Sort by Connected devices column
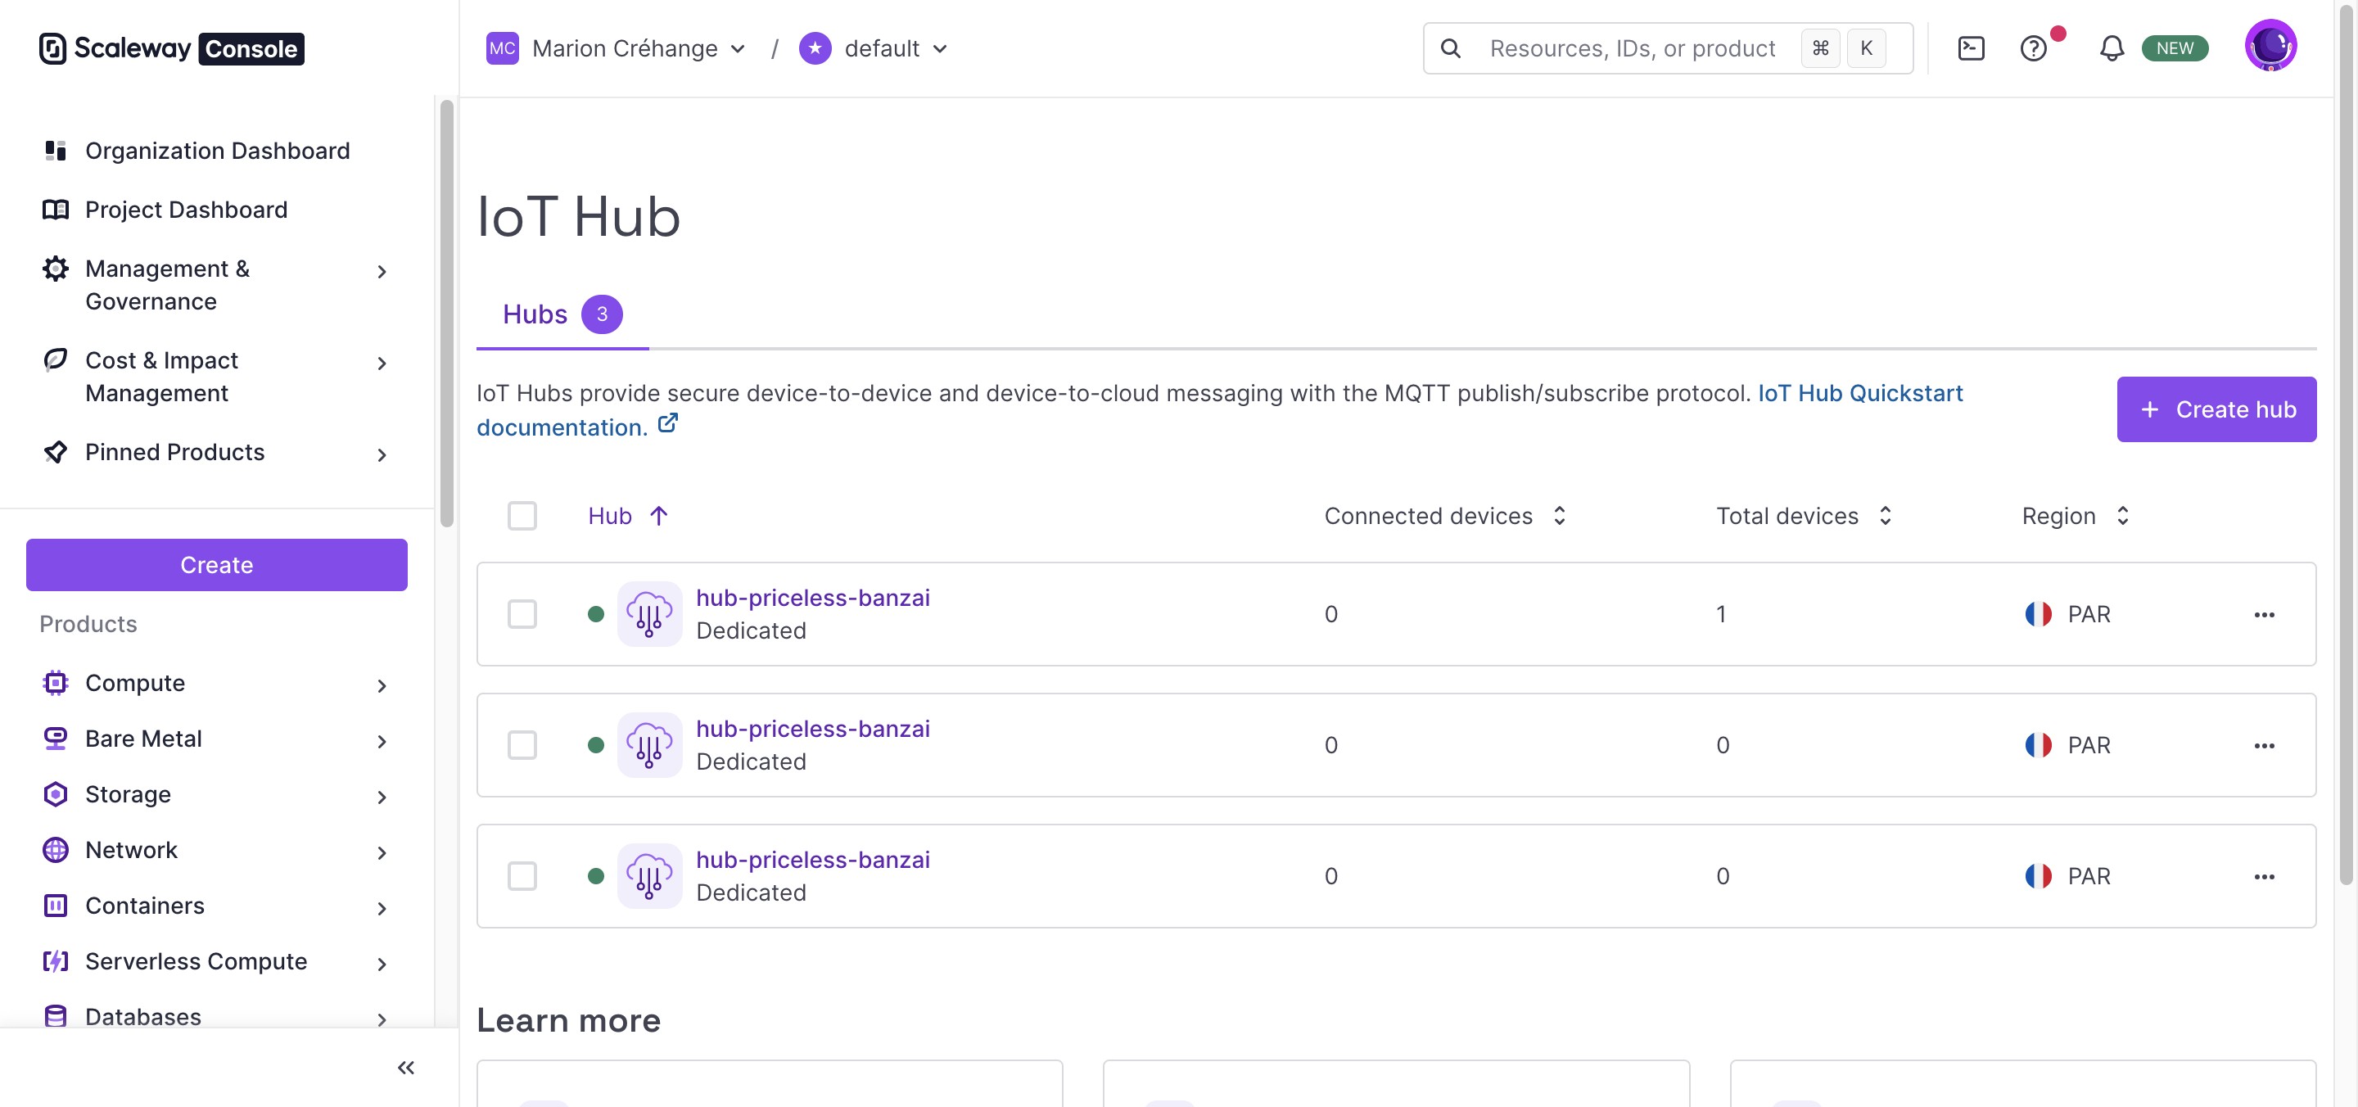This screenshot has width=2358, height=1107. tap(1444, 516)
